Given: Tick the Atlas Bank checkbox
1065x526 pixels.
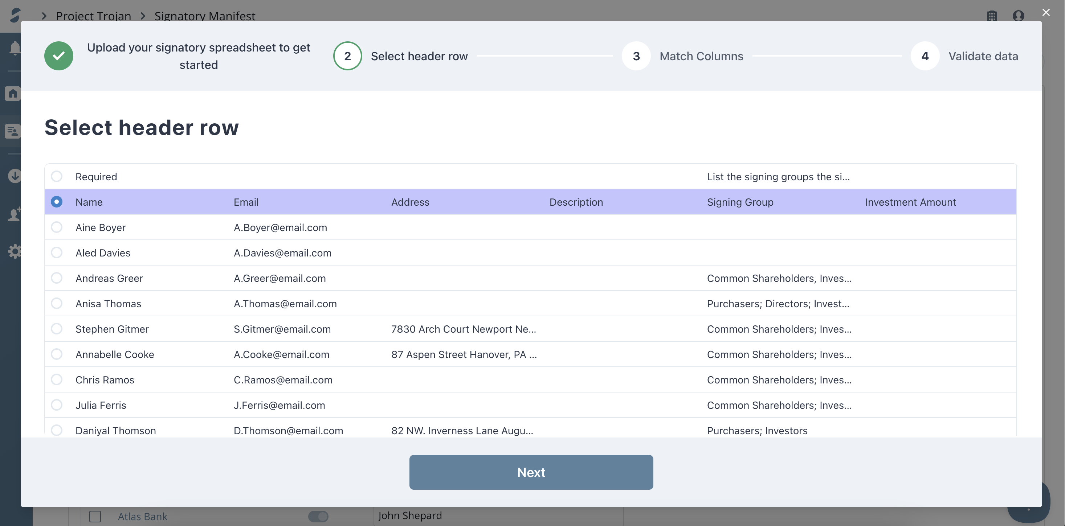Looking at the screenshot, I should coord(95,517).
